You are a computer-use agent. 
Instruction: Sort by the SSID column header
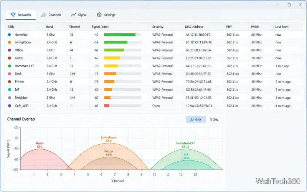pos(11,26)
